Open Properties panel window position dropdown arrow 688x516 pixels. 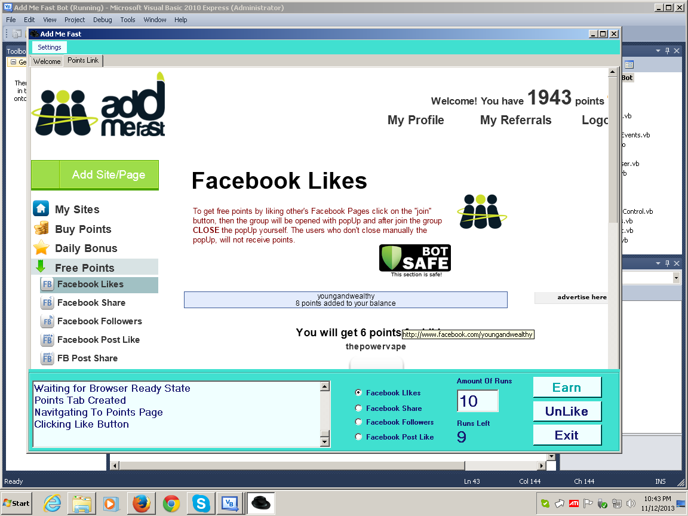point(658,263)
